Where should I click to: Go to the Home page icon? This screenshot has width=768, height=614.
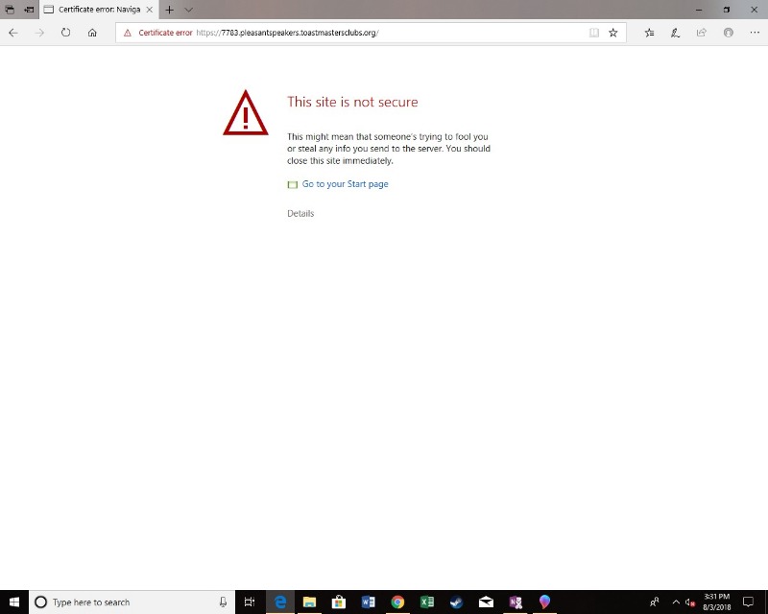(x=92, y=33)
